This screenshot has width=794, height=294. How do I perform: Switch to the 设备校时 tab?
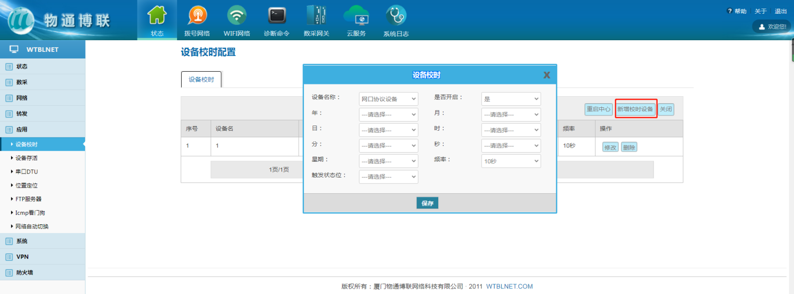coord(202,80)
